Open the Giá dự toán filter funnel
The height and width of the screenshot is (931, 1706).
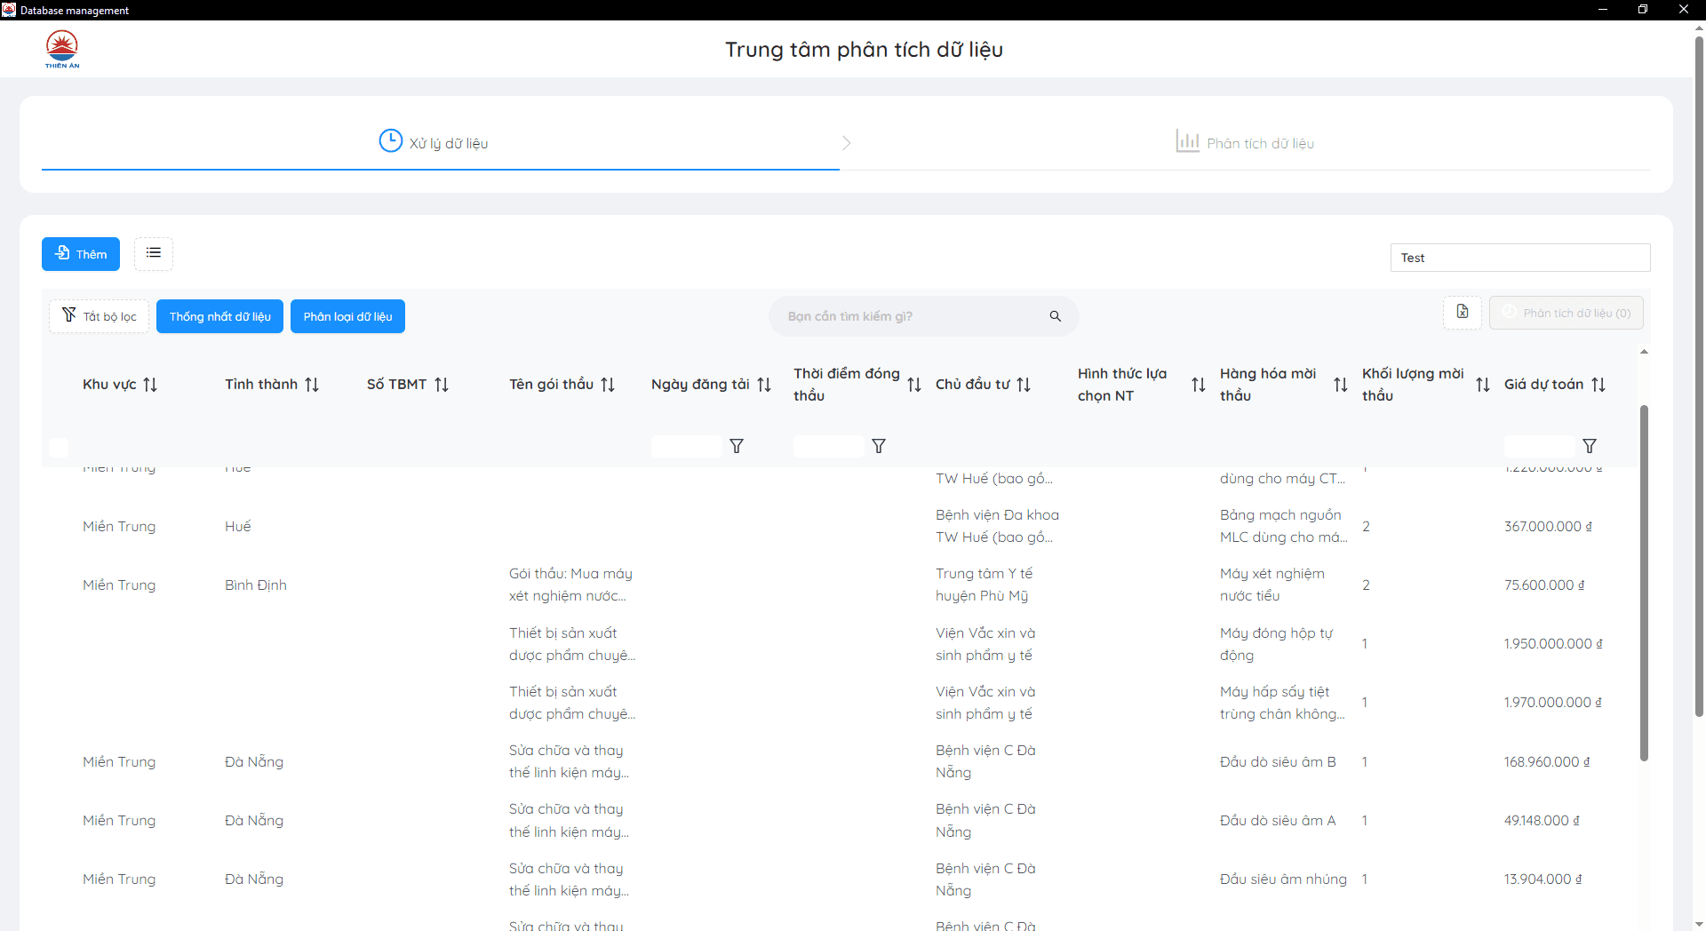pyautogui.click(x=1590, y=446)
